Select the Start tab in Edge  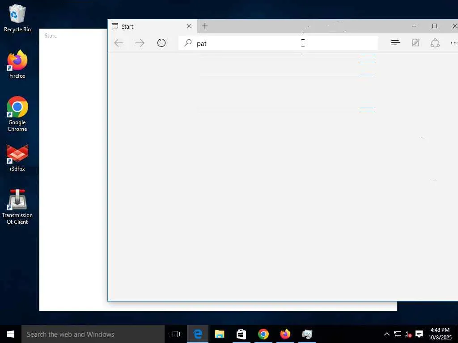click(x=152, y=26)
